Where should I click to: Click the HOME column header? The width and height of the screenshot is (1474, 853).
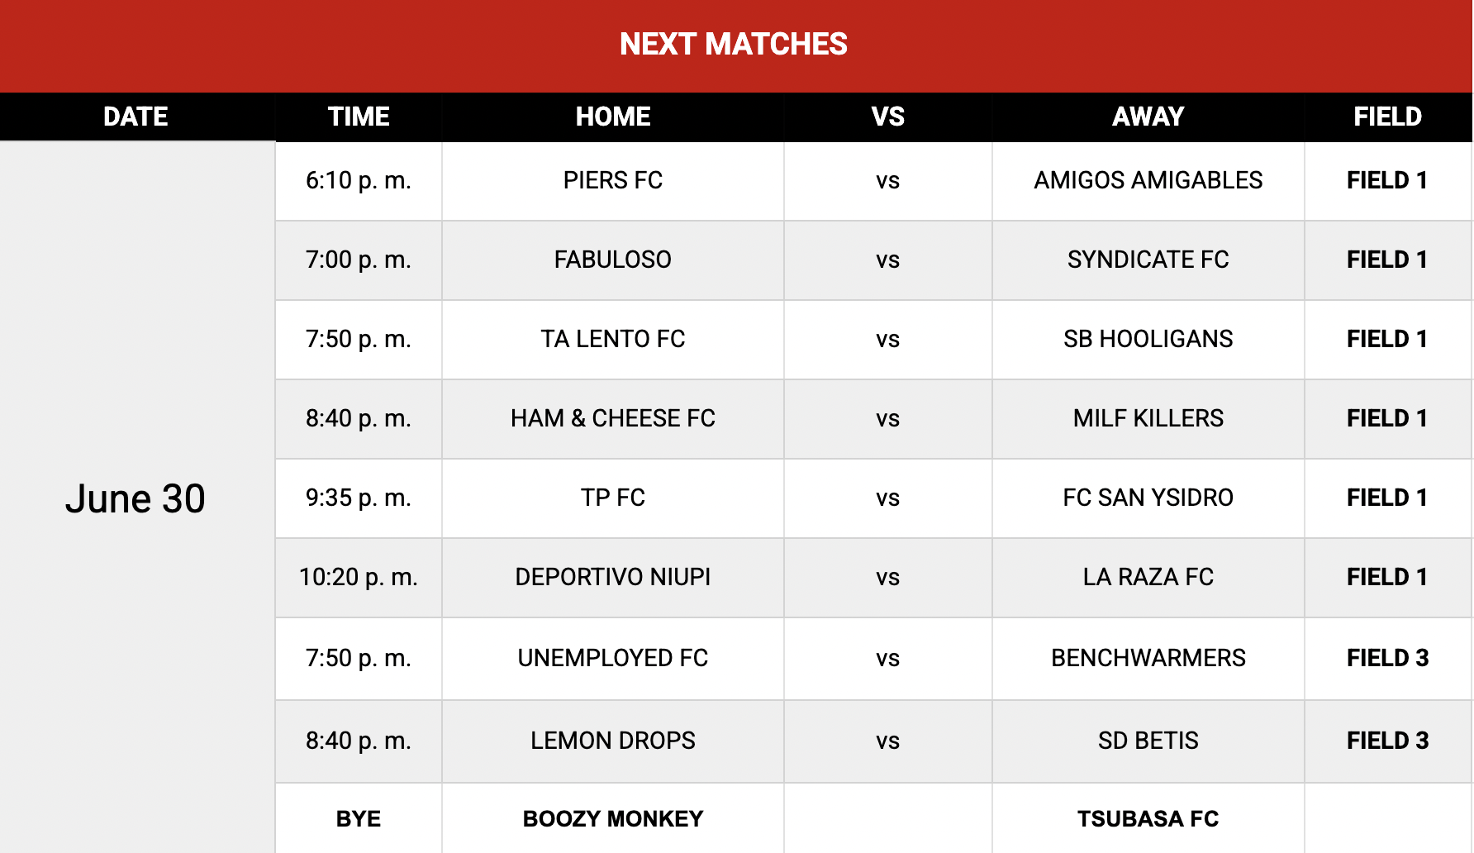[613, 117]
